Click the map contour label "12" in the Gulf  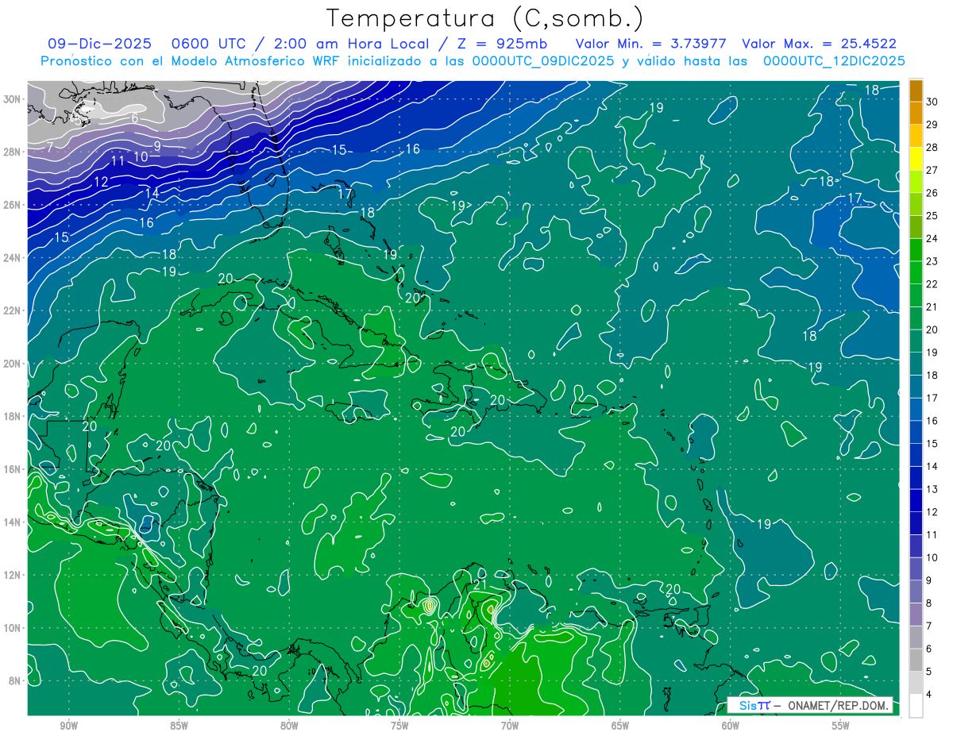[x=101, y=183]
